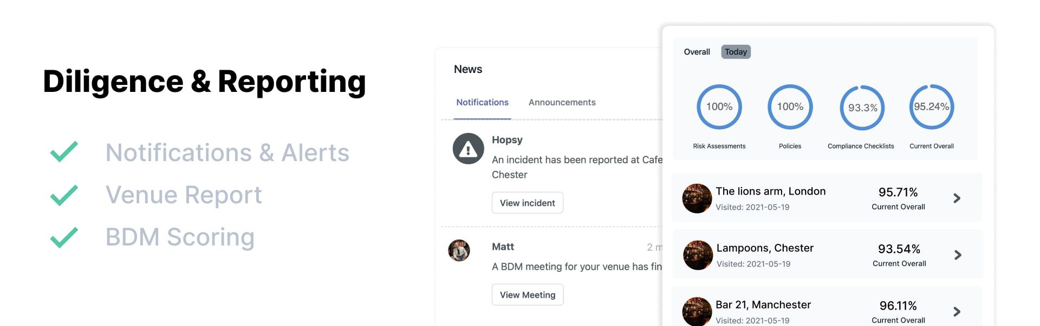Expand the Lampoons, Chester chevron arrow

point(958,255)
